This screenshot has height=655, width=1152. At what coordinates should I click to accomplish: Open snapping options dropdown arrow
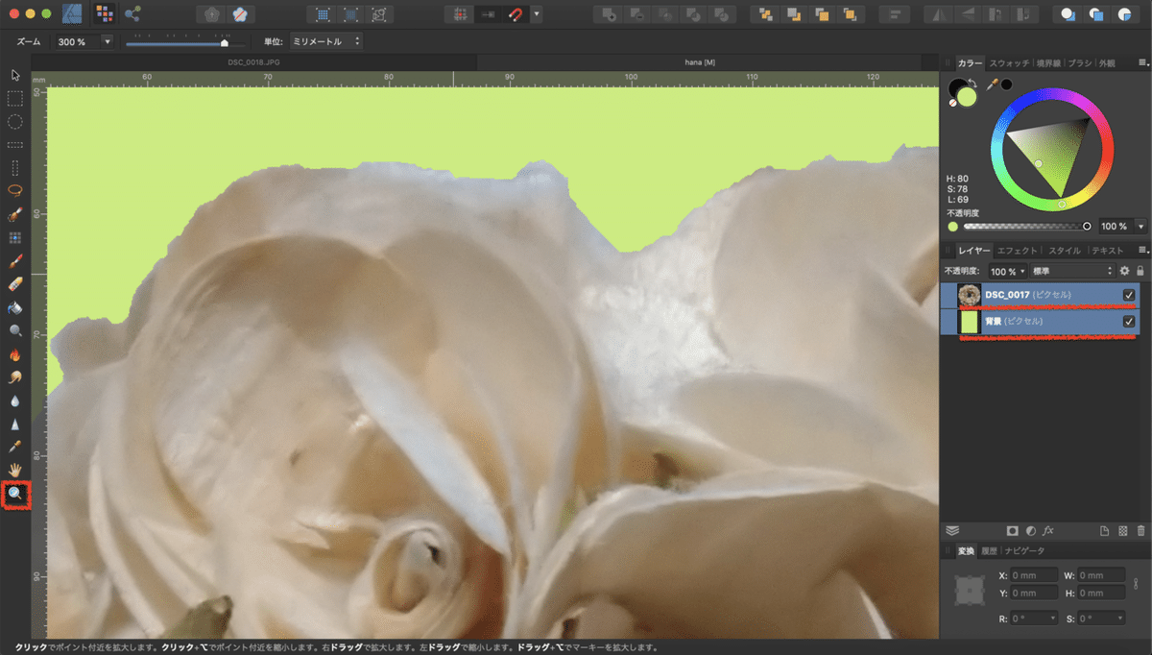click(x=536, y=14)
